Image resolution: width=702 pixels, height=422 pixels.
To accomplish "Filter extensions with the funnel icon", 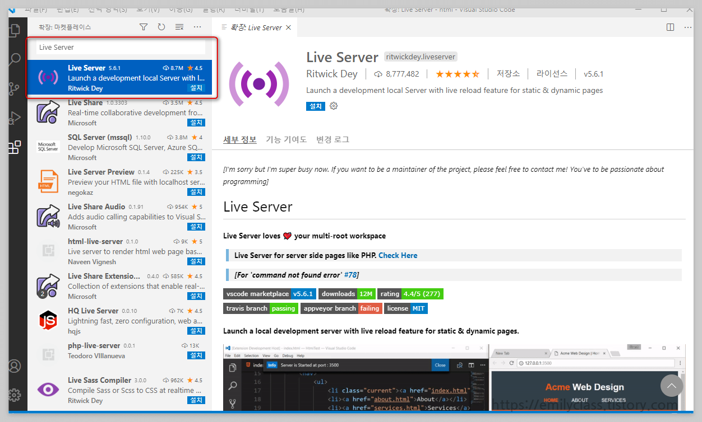I will coord(144,27).
